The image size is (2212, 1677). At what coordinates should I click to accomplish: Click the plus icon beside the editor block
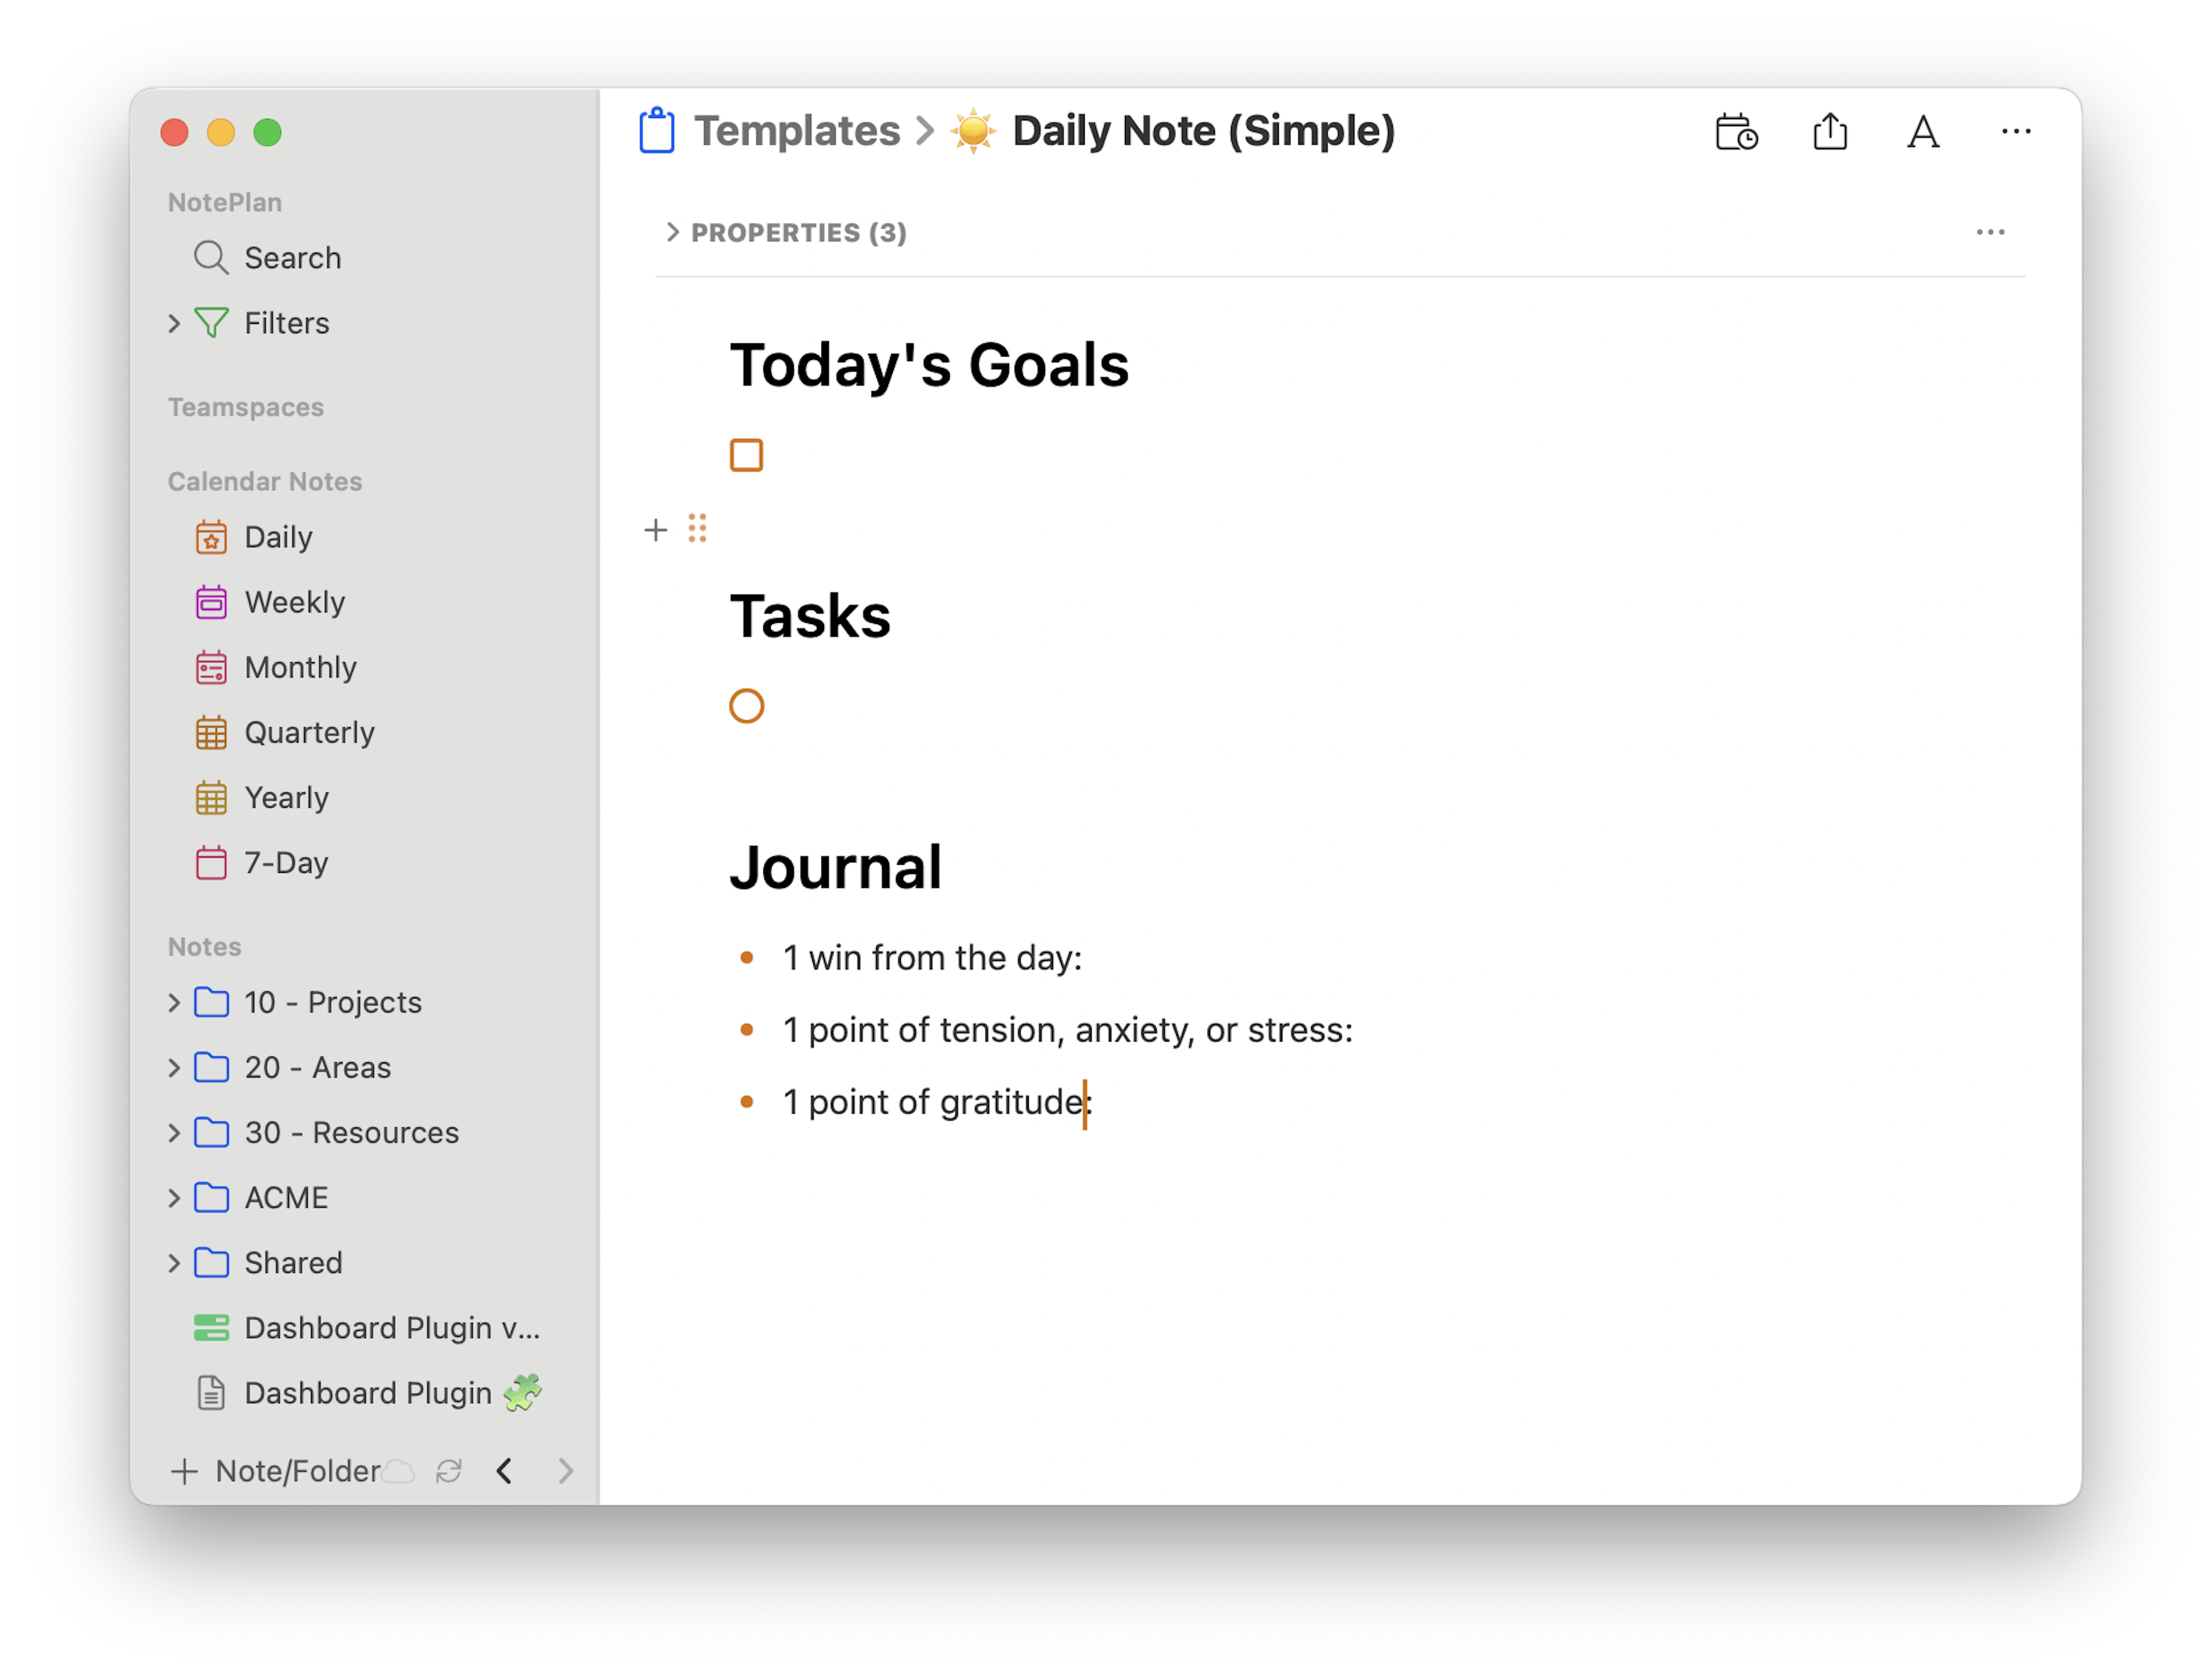[655, 529]
